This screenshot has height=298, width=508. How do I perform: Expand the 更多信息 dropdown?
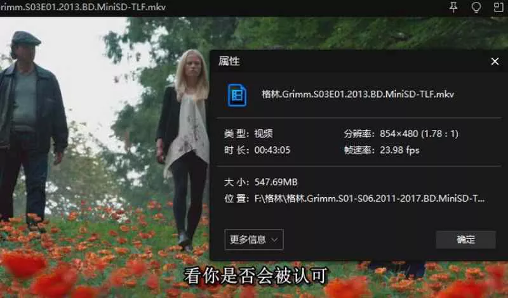253,240
